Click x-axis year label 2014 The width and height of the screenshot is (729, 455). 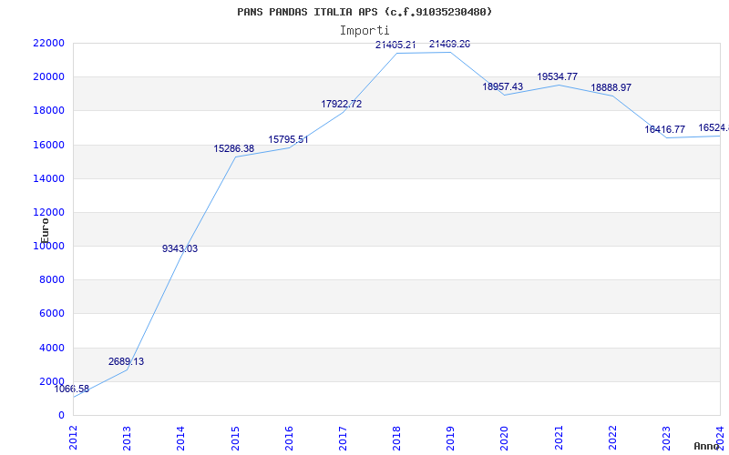pyautogui.click(x=180, y=439)
